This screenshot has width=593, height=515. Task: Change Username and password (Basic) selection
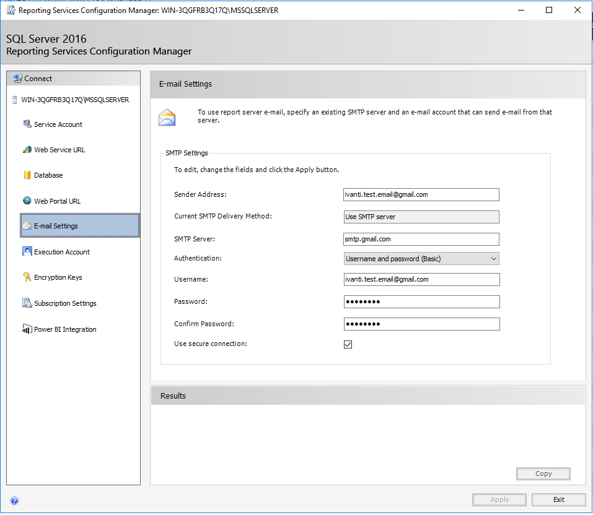point(421,258)
